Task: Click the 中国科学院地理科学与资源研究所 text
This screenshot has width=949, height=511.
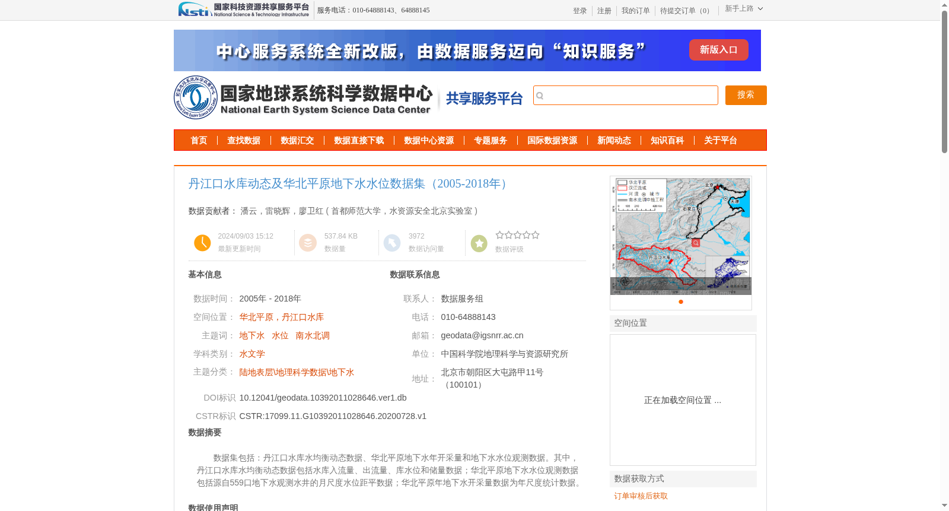Action: [504, 354]
